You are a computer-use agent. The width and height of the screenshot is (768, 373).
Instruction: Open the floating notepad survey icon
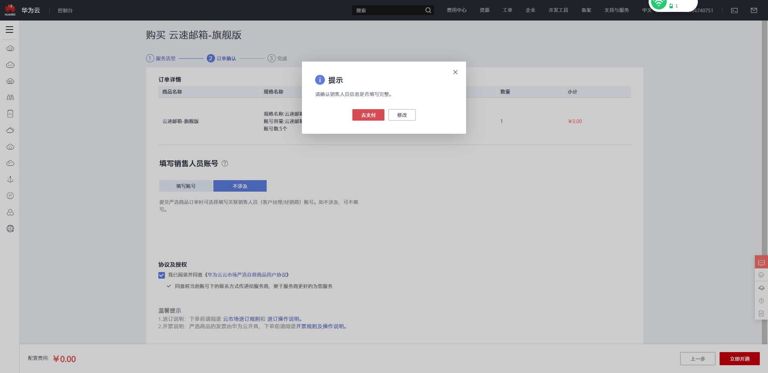[x=761, y=314]
